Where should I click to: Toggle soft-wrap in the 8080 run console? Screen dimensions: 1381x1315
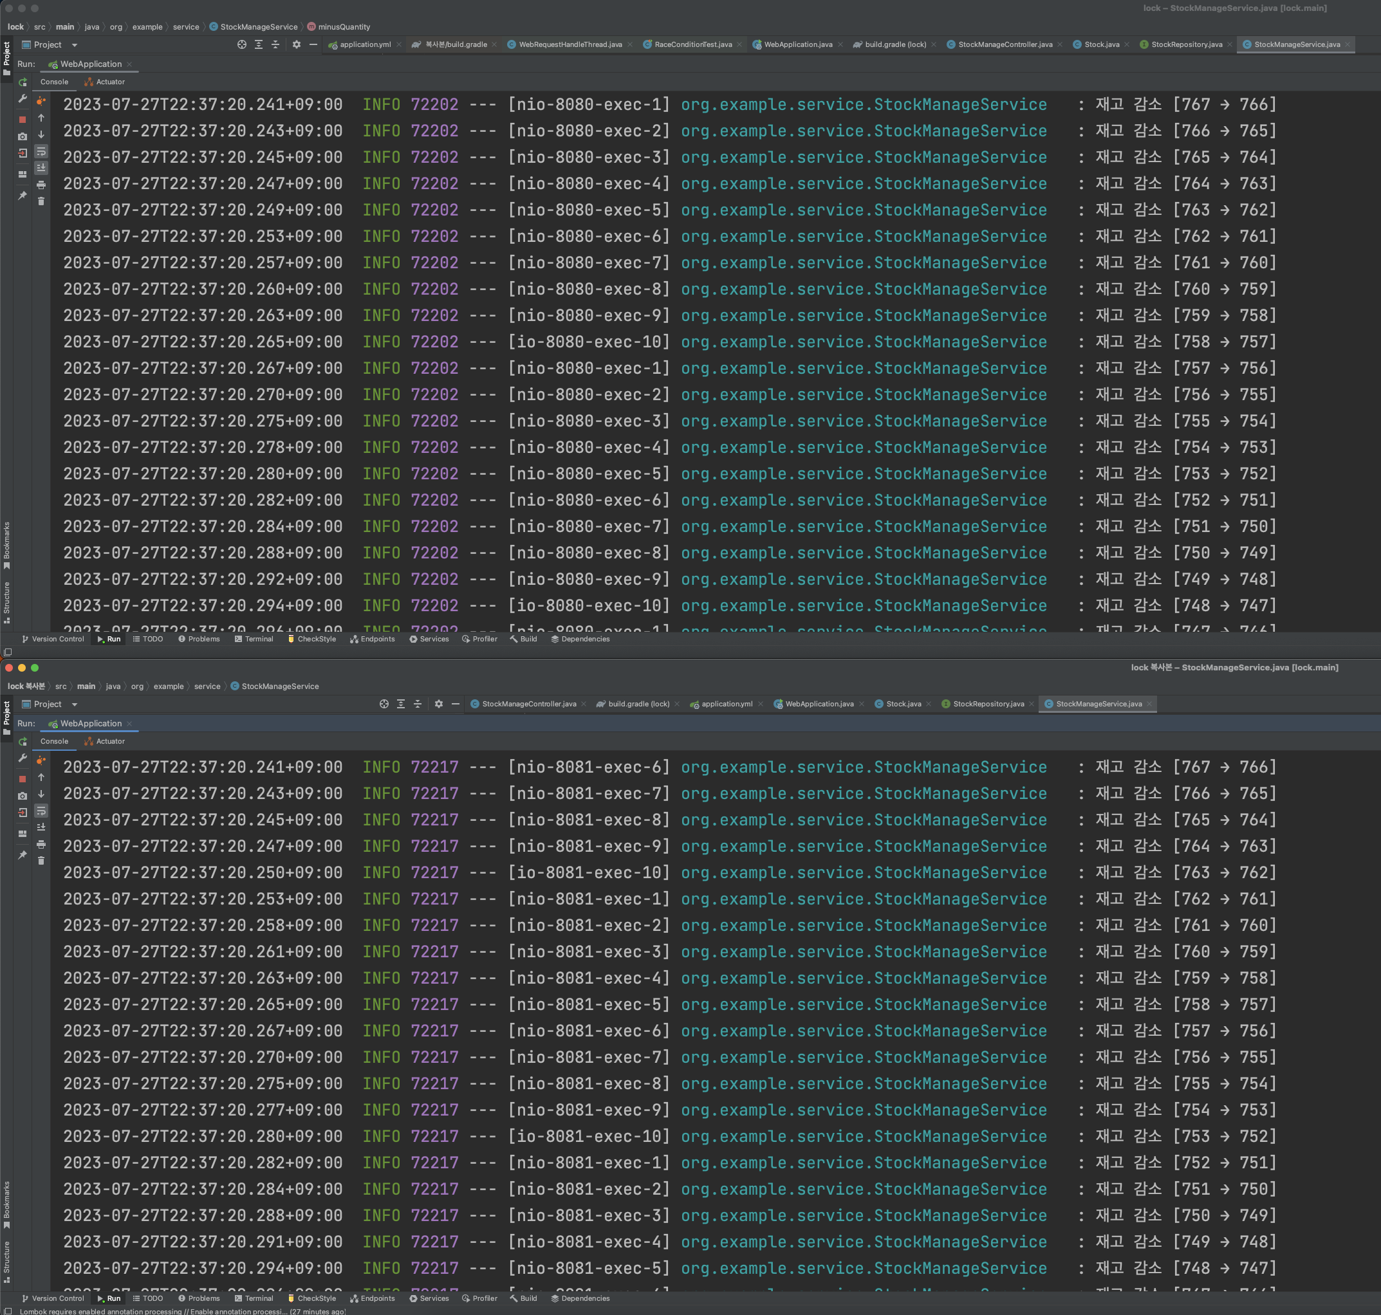click(41, 151)
